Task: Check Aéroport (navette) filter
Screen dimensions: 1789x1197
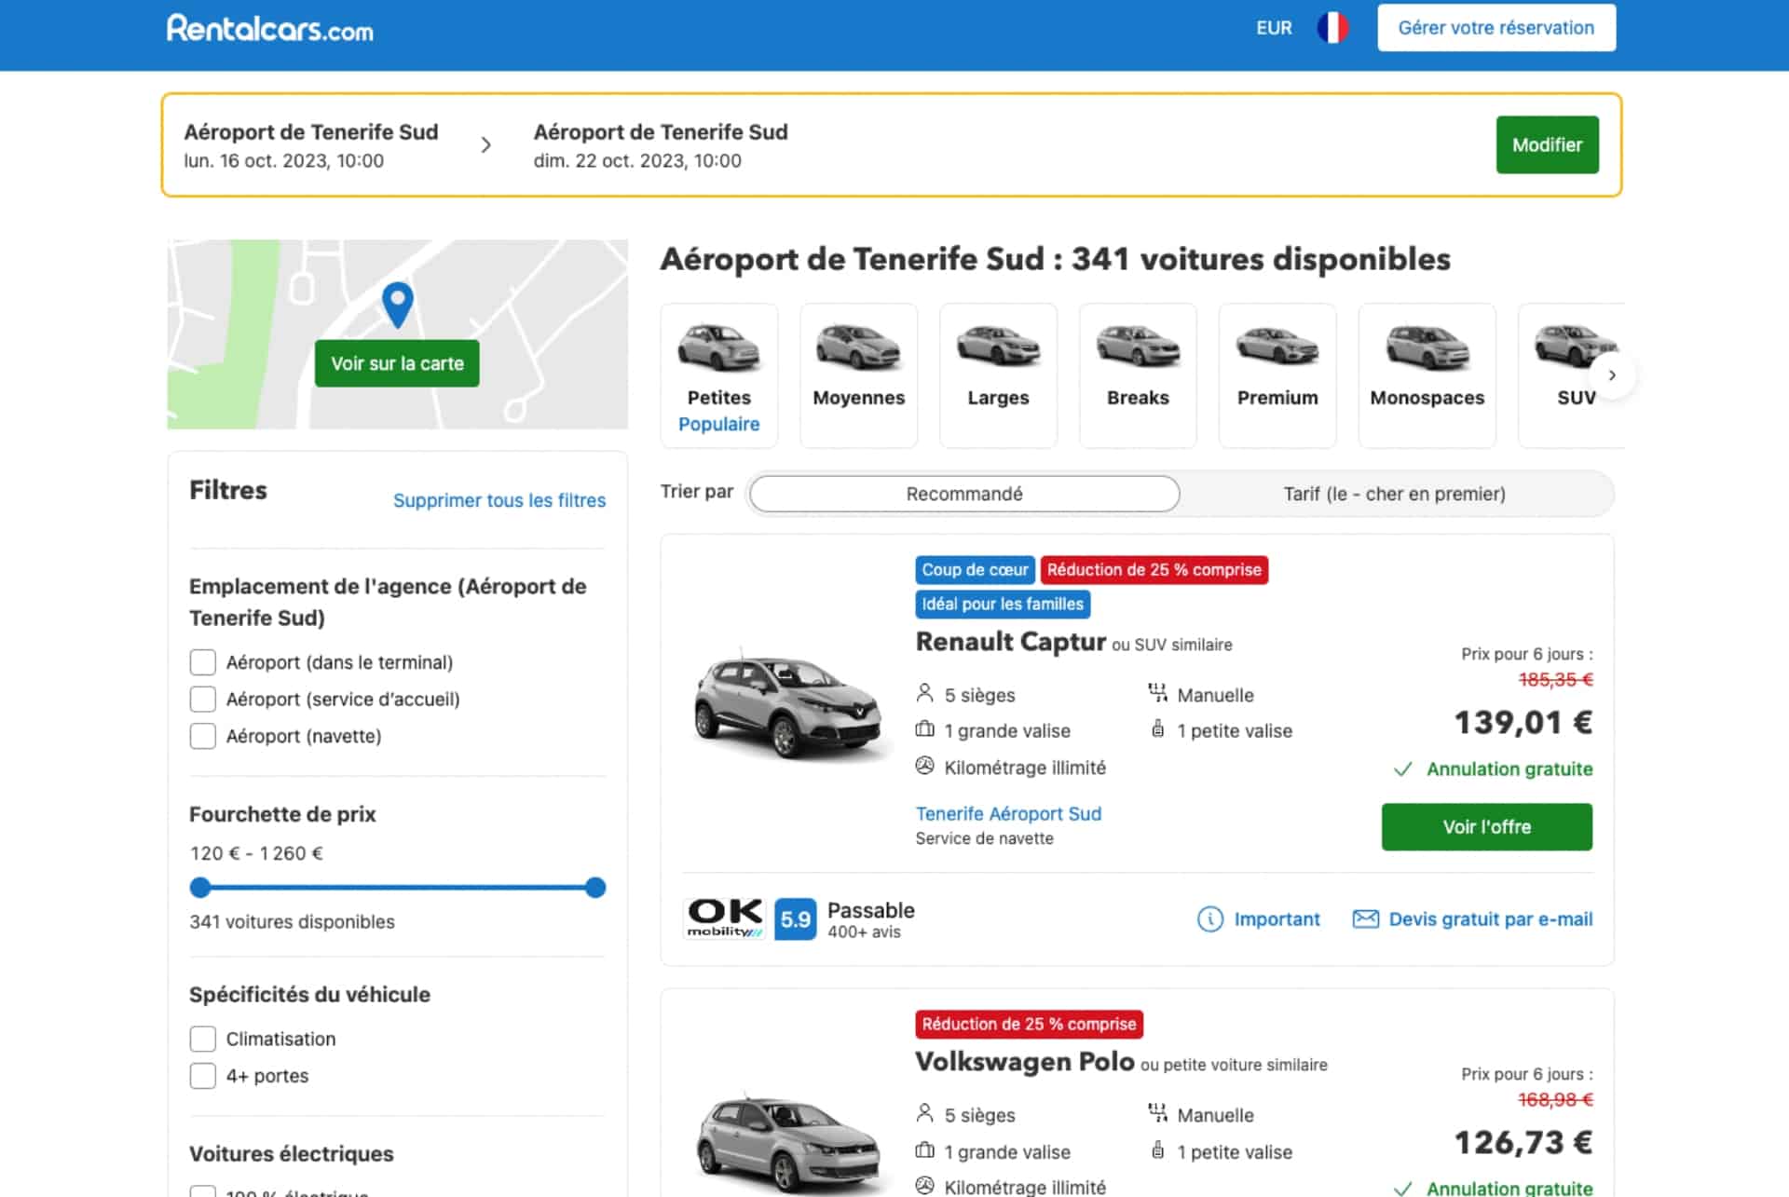Action: click(x=202, y=736)
